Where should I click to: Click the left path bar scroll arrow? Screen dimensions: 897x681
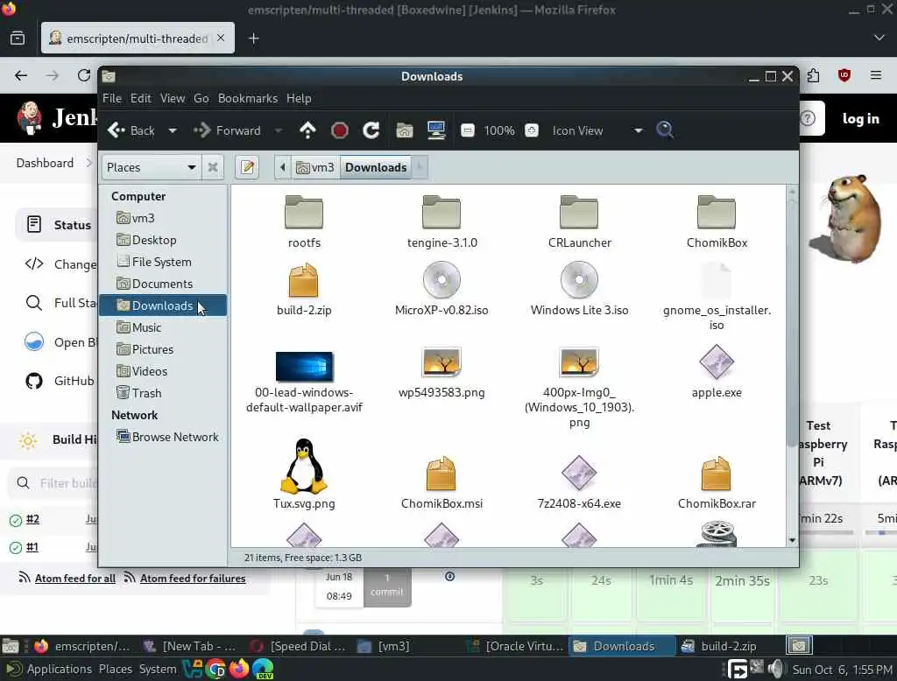pyautogui.click(x=283, y=167)
